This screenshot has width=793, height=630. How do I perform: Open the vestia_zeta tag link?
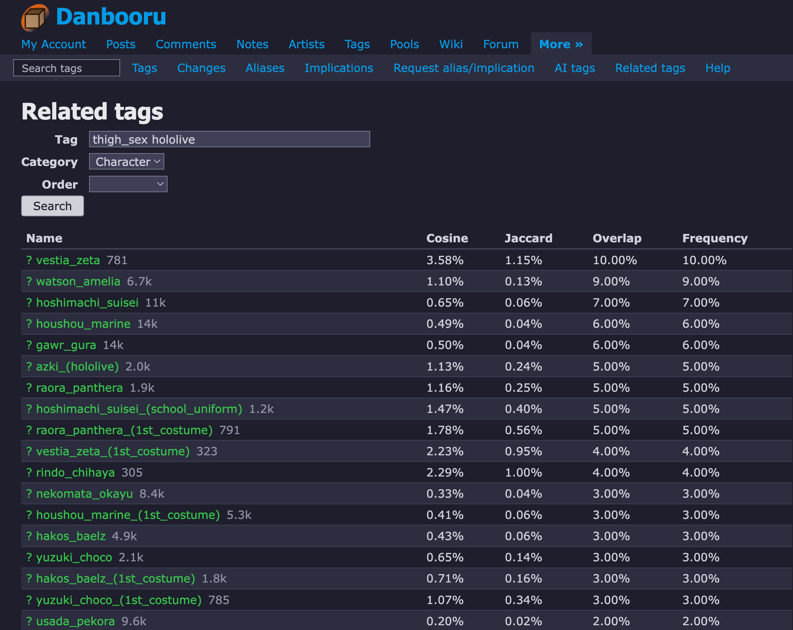[68, 260]
